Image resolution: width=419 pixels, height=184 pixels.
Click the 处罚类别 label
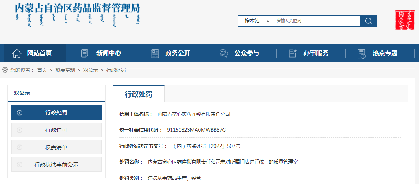pos(131,178)
